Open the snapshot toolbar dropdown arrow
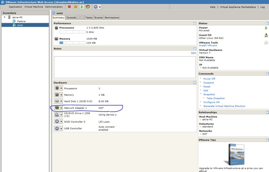The height and width of the screenshot is (172, 269). 100,7
